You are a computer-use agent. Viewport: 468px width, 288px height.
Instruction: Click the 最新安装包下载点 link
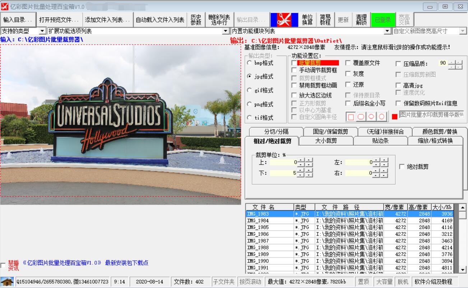click(127, 263)
